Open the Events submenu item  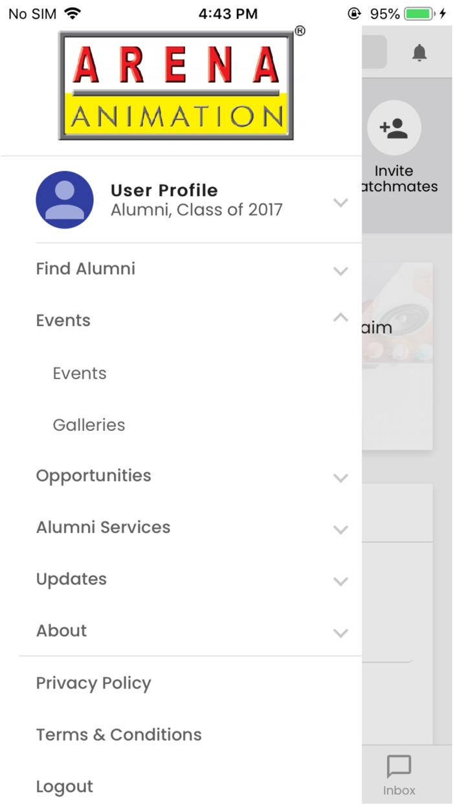click(x=80, y=373)
